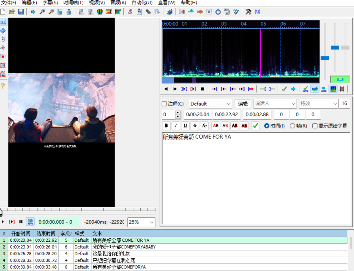The height and width of the screenshot is (271, 354).
Task: Open the 字幕(S) menu
Action: pyautogui.click(x=50, y=3)
